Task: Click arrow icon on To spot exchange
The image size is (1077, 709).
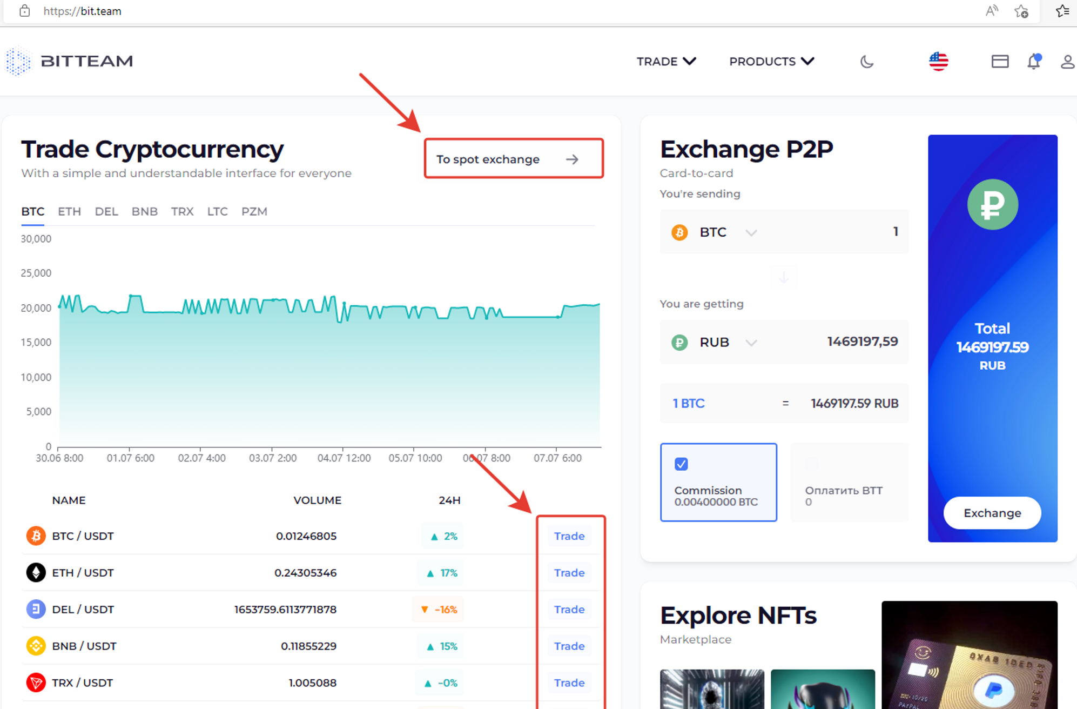Action: tap(573, 159)
